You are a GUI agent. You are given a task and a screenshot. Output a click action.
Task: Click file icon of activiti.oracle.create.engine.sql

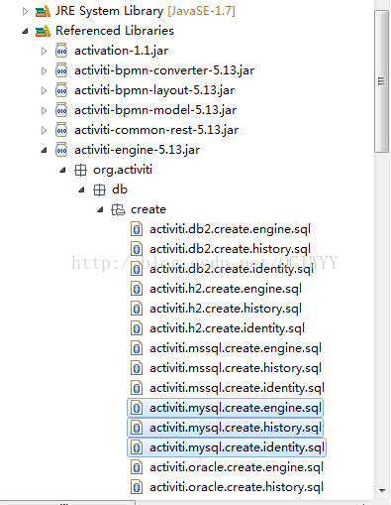click(137, 467)
